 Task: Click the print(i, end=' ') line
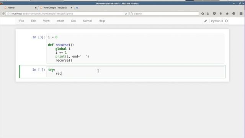72,56
